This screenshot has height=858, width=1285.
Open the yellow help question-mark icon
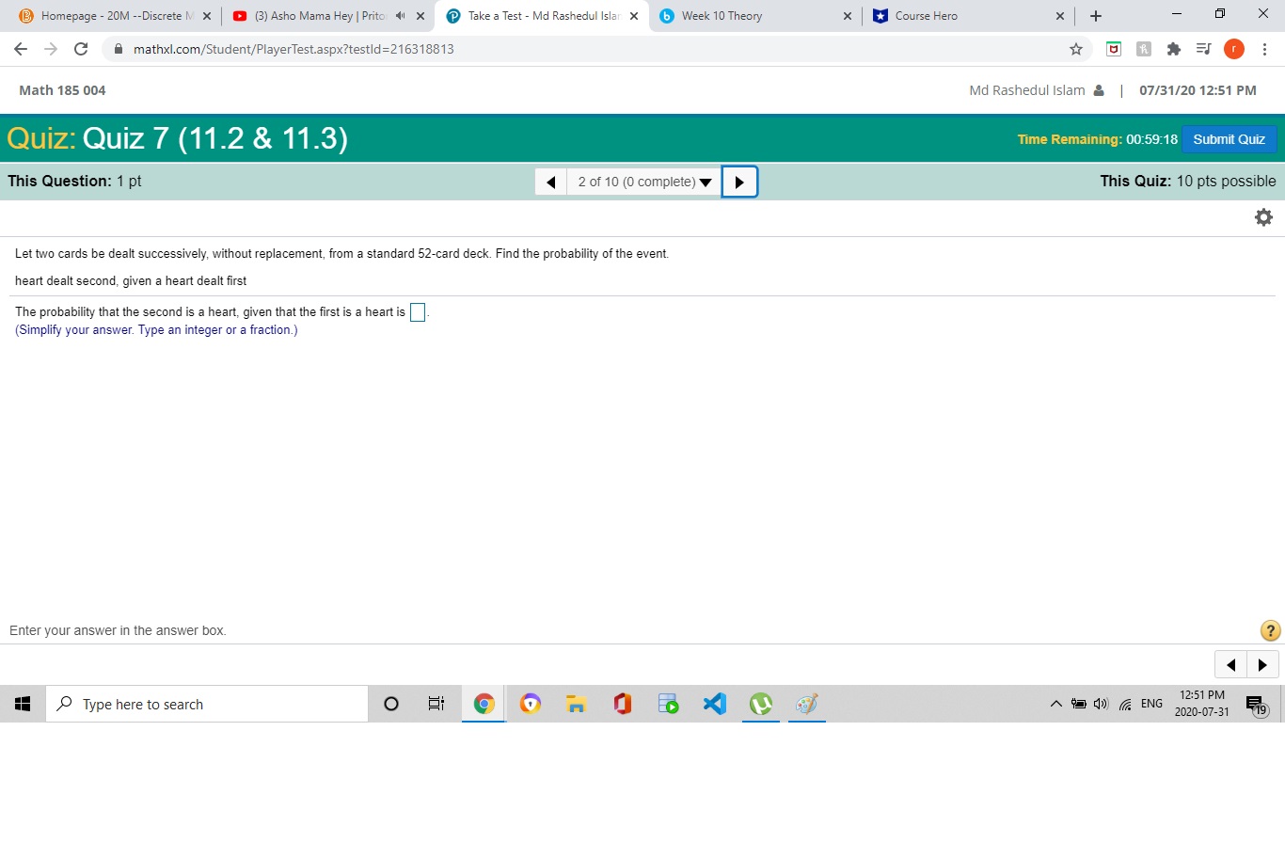click(1269, 630)
